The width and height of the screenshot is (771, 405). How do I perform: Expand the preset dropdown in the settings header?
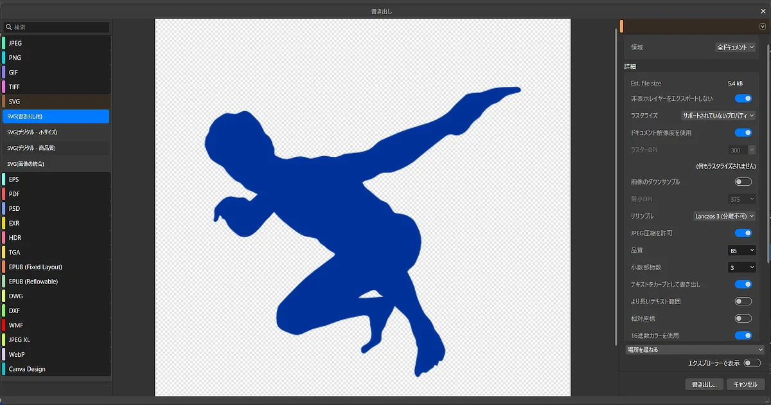(x=762, y=26)
